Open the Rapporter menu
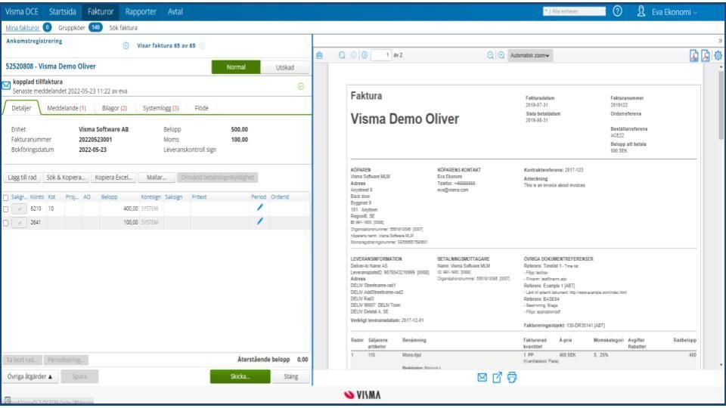This screenshot has height=408, width=726. click(x=141, y=11)
